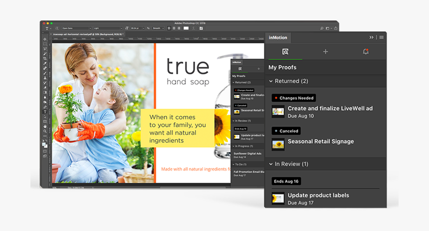
Task: Click the Update product labels thumbnail
Action: pyautogui.click(x=278, y=198)
